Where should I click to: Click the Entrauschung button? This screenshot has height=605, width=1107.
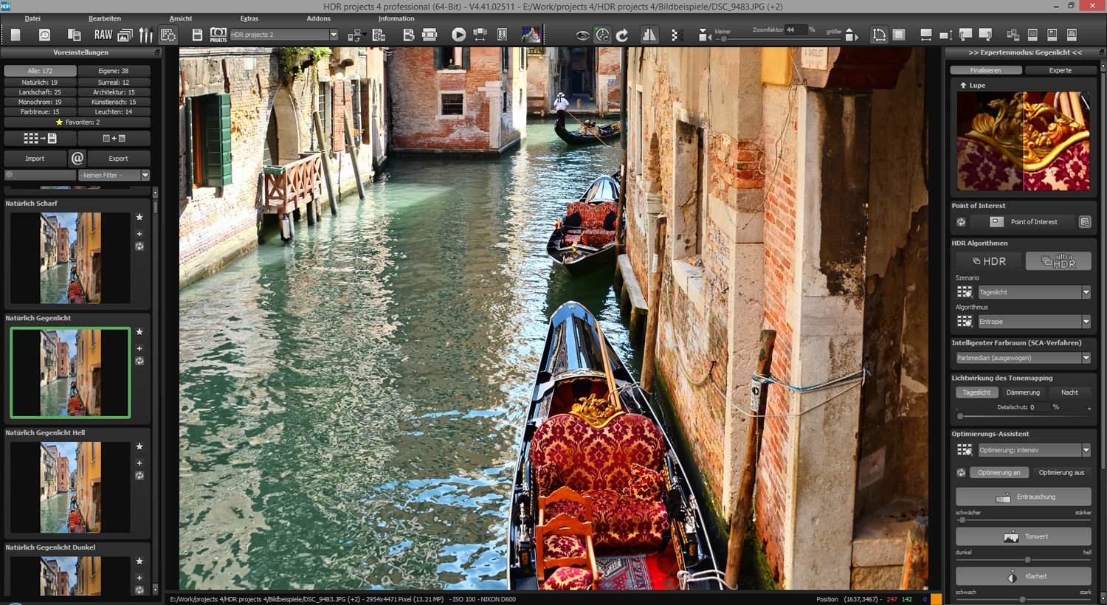[1024, 497]
